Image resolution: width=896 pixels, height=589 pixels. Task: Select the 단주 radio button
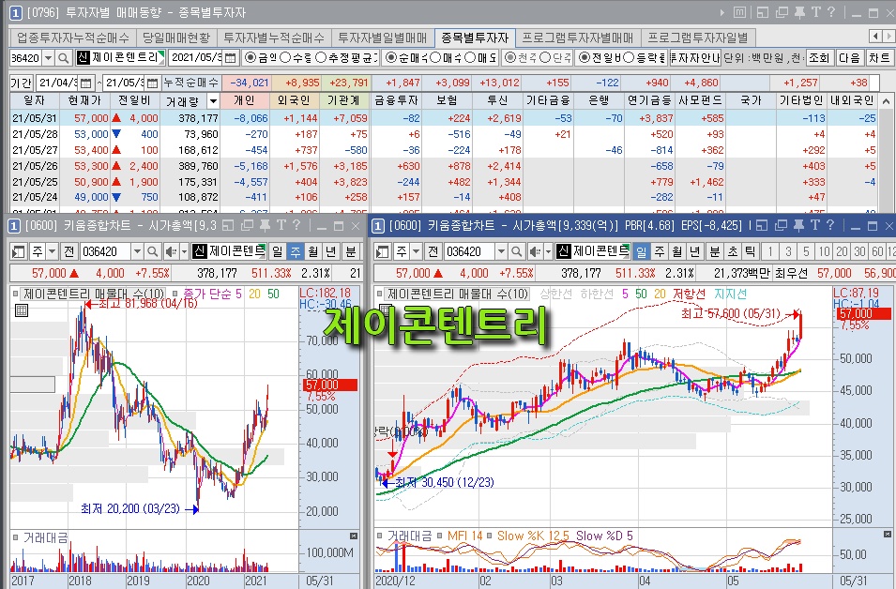click(545, 58)
